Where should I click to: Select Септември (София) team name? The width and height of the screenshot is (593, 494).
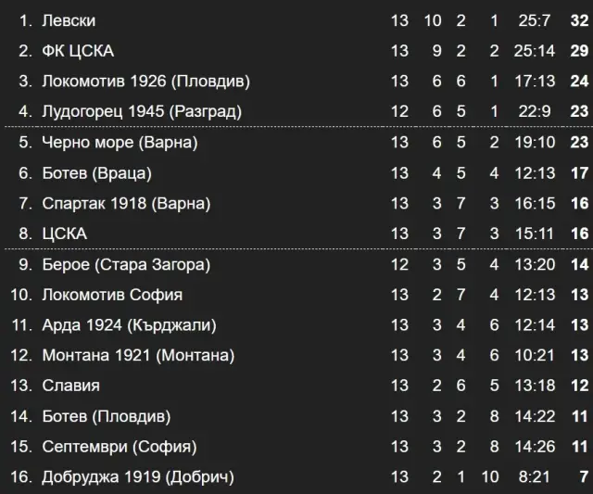[119, 447]
